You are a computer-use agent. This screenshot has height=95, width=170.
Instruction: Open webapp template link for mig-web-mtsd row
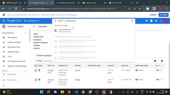coord(77,70)
